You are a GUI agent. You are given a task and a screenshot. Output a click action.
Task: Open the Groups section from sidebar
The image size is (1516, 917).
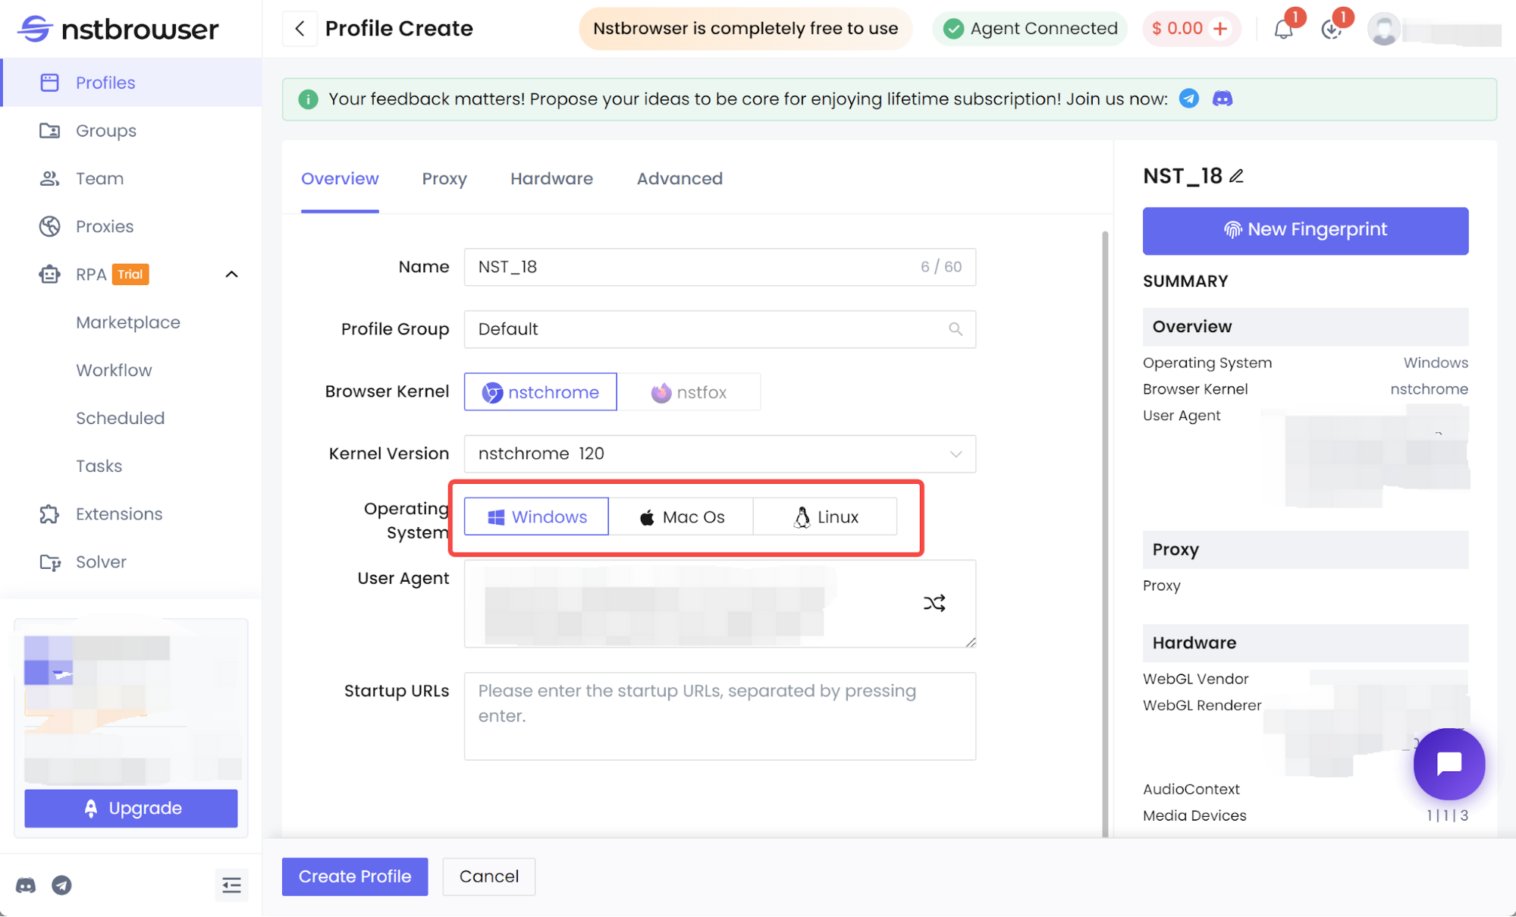click(49, 130)
